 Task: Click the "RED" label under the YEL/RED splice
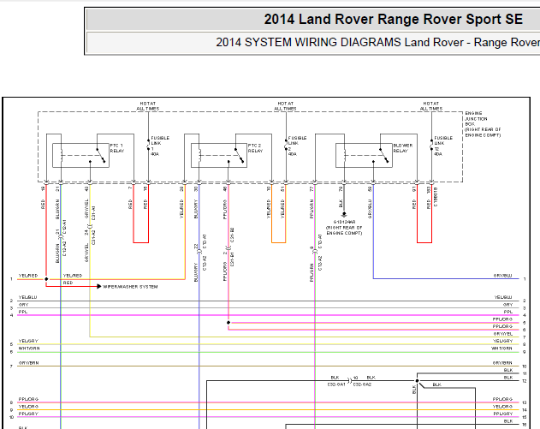click(x=68, y=283)
